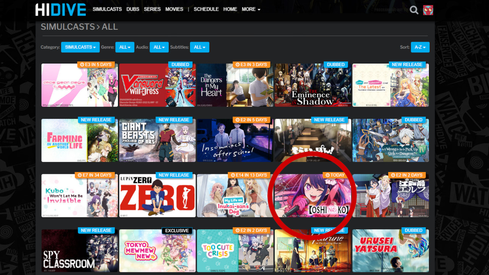Viewport: 489px width, 275px height.
Task: Open the Endo and Kobayashi Live thumbnail
Action: point(390,85)
